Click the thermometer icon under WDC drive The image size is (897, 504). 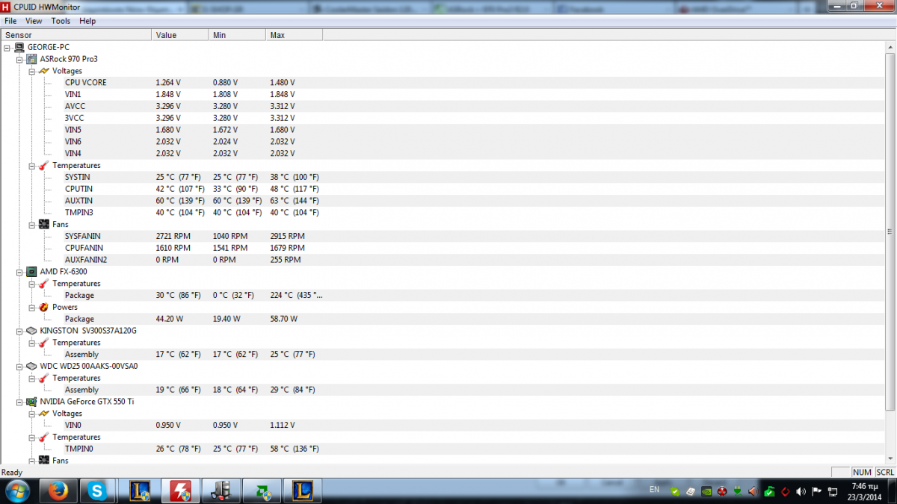tap(44, 378)
